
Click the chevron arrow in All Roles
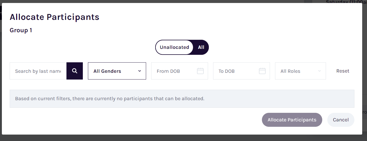click(319, 71)
